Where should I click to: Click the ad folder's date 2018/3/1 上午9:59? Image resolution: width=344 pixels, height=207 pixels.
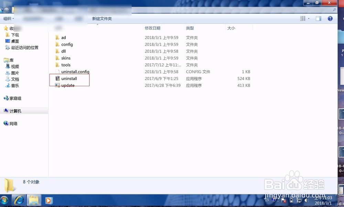click(161, 38)
